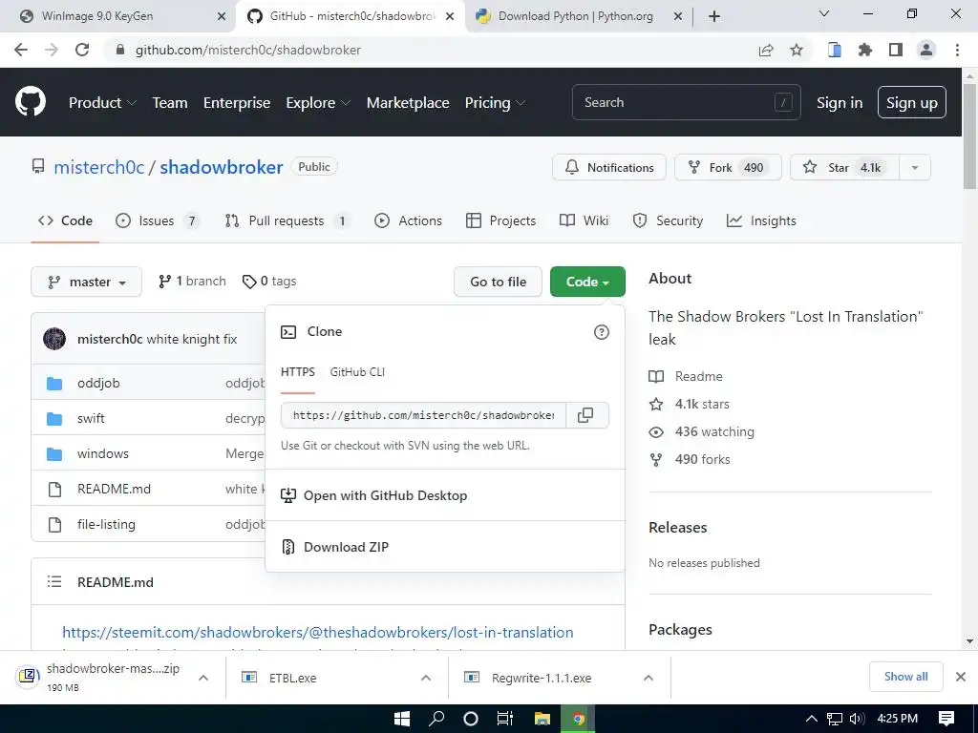Image resolution: width=978 pixels, height=733 pixels.
Task: Click the Go to file button
Action: click(498, 282)
